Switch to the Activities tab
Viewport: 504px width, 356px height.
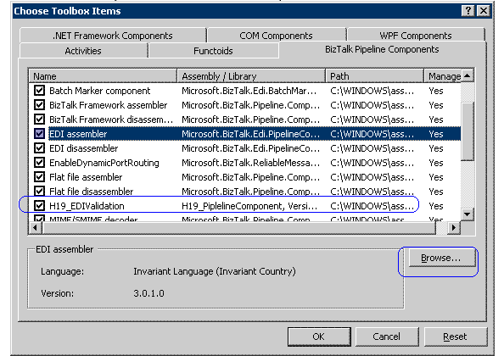pyautogui.click(x=83, y=51)
